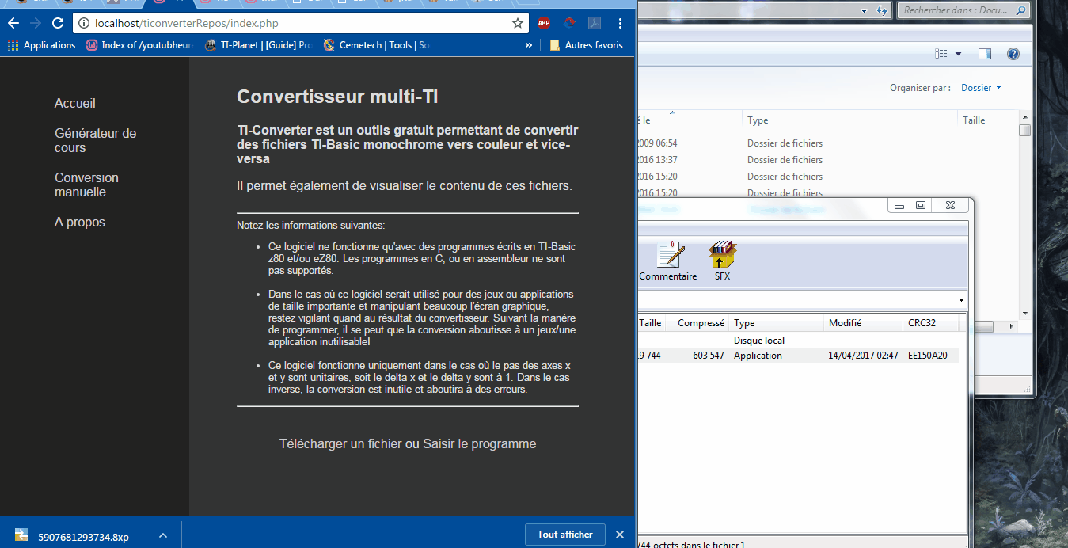
Task: Go to the Accueil page in sidebar
Action: coord(75,104)
